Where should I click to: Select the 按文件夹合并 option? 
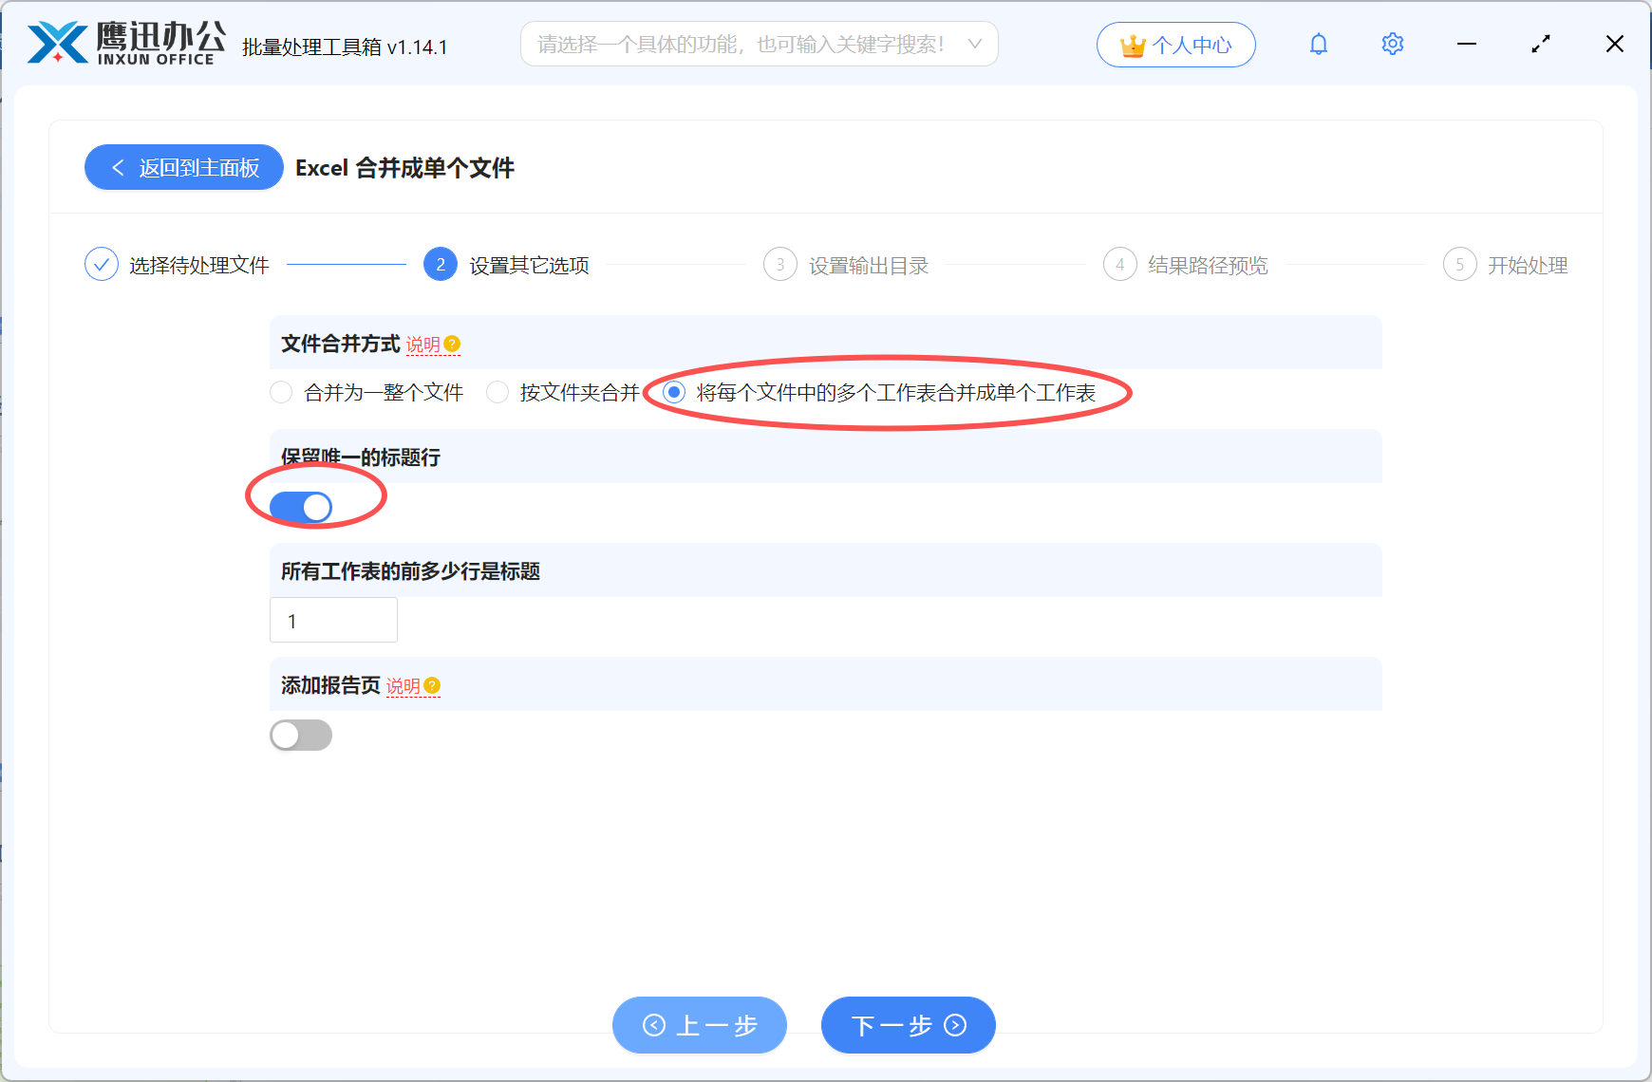[x=497, y=392]
